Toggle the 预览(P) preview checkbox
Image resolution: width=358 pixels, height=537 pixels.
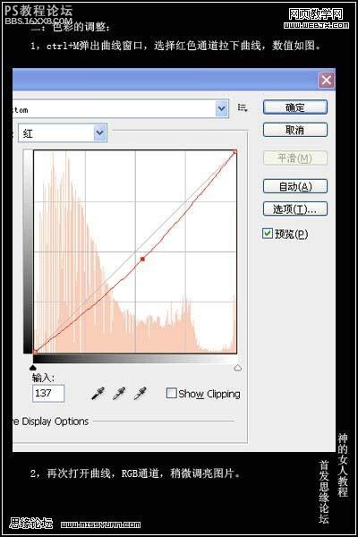click(x=268, y=234)
